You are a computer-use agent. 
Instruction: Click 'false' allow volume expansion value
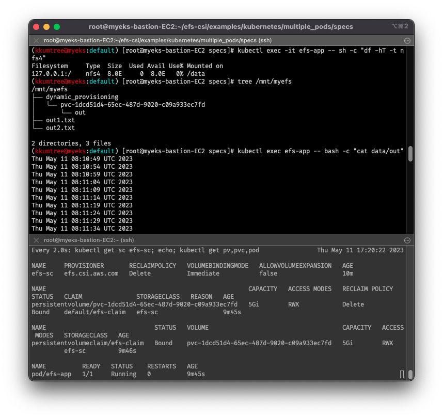coord(268,273)
